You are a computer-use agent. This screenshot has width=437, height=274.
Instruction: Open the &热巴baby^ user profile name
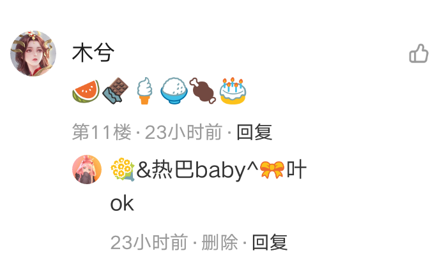tap(209, 169)
